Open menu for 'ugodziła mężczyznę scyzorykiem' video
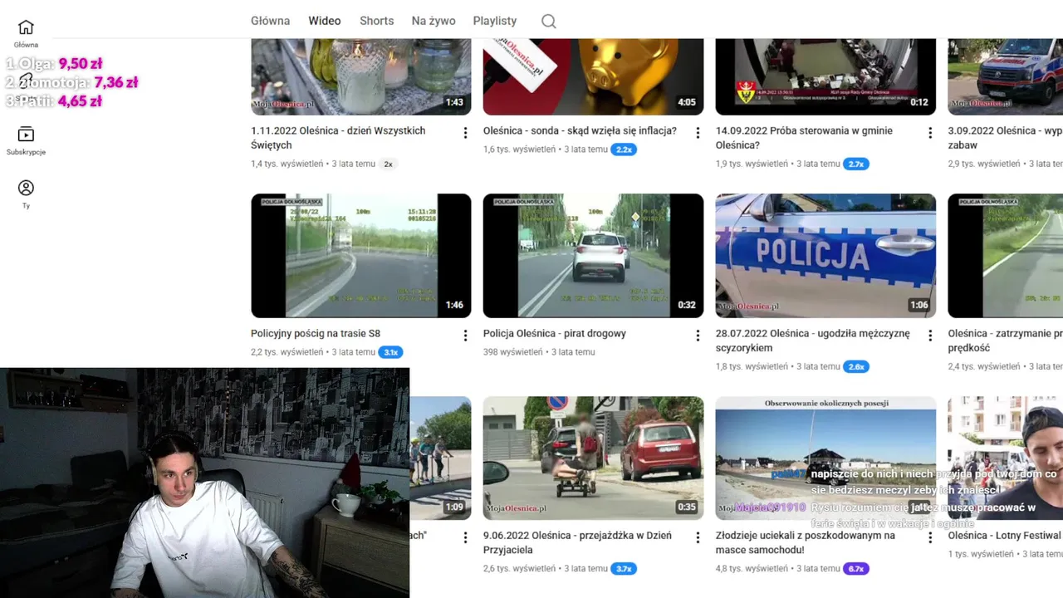The width and height of the screenshot is (1063, 598). pos(930,336)
